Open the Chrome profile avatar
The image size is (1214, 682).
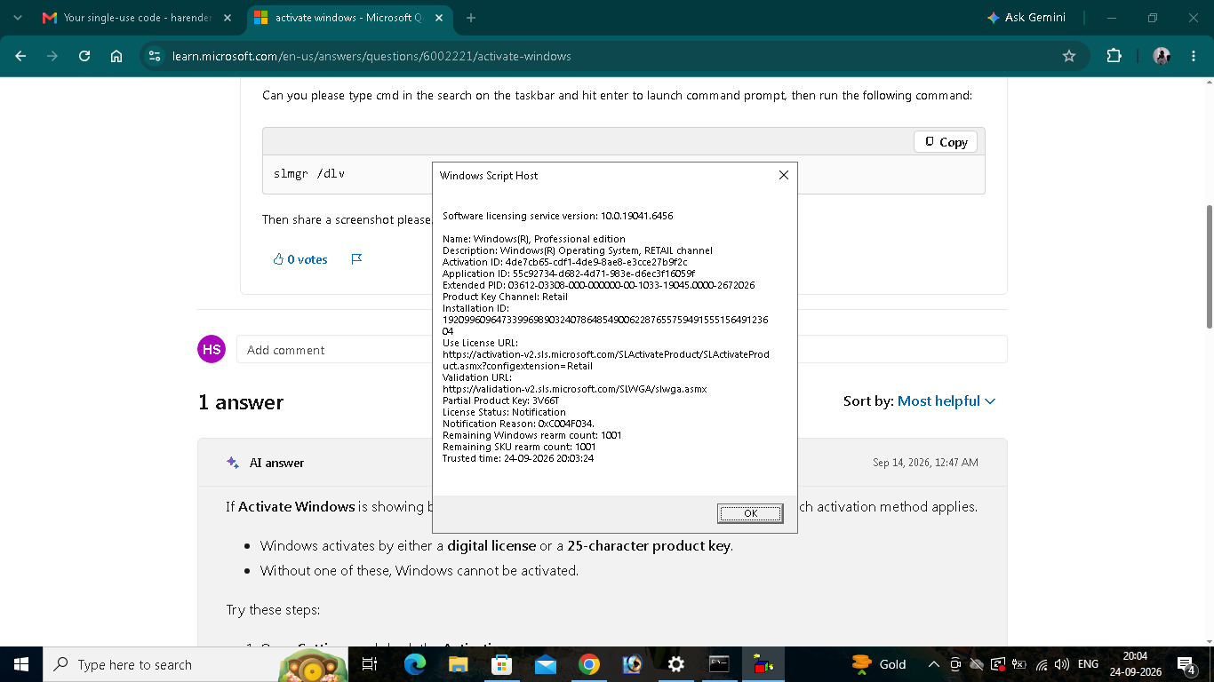point(1162,56)
